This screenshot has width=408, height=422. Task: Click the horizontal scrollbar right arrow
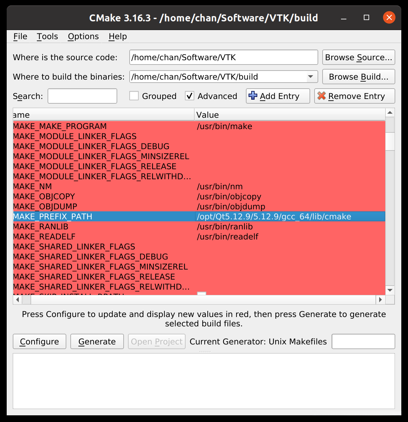[381, 300]
